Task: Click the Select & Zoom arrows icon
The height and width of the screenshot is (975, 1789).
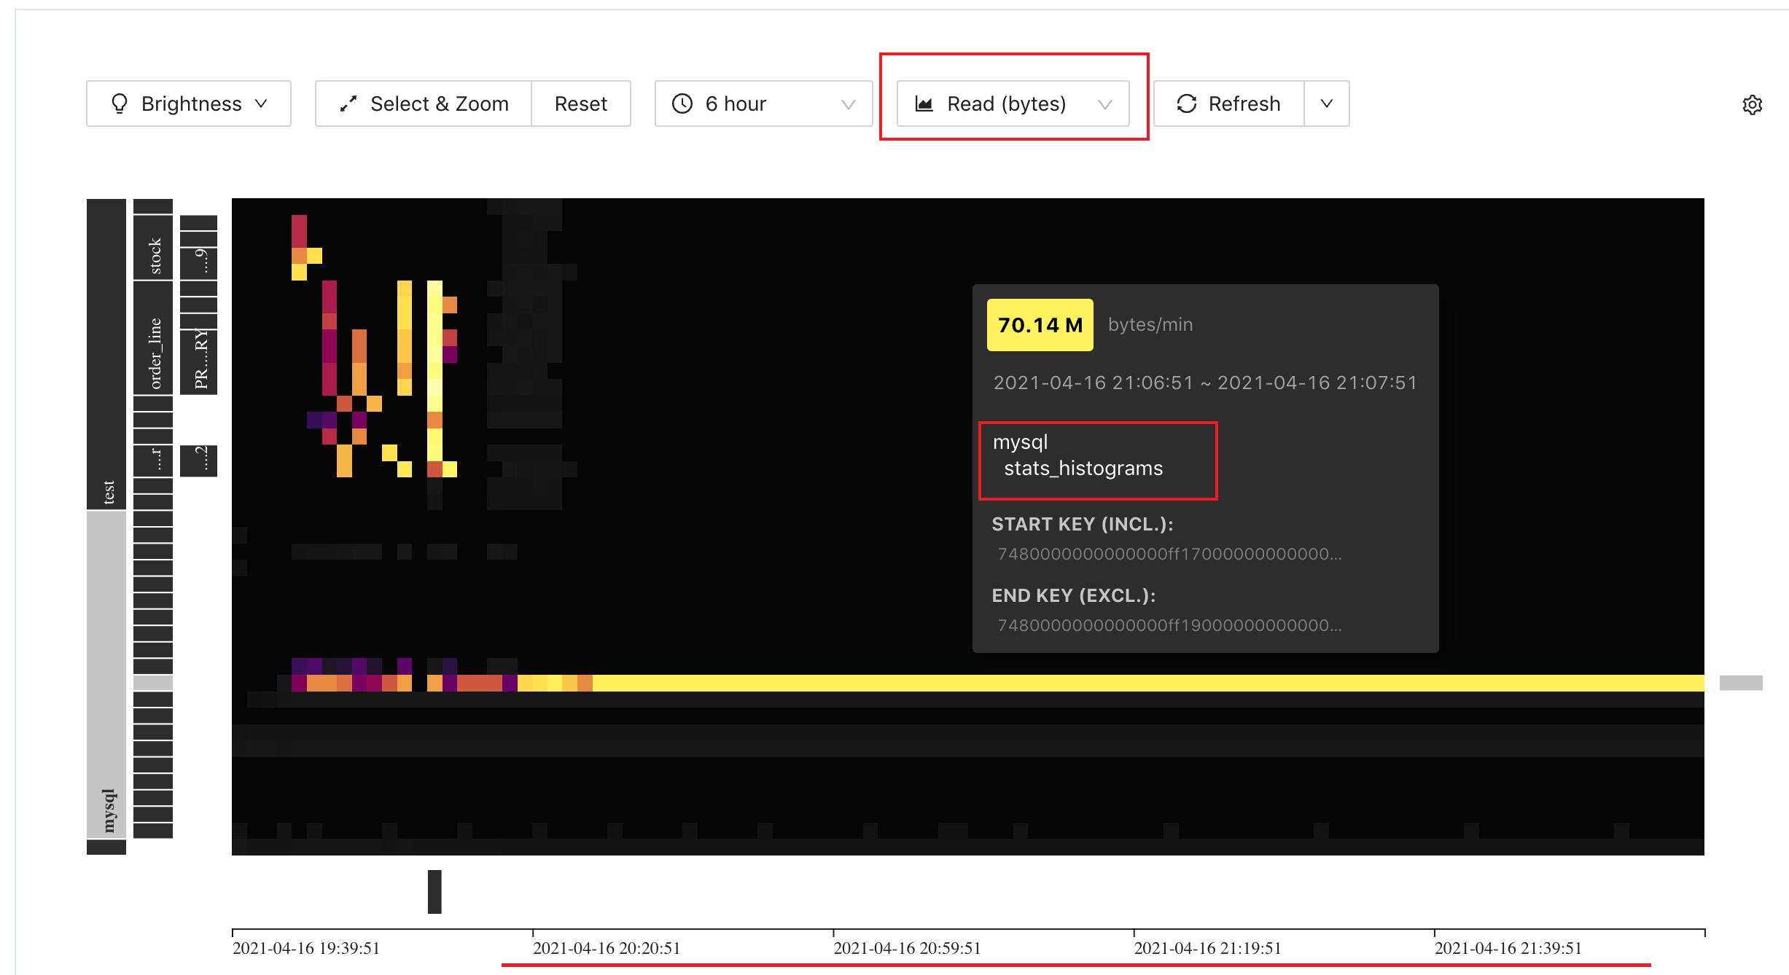Action: click(x=348, y=103)
